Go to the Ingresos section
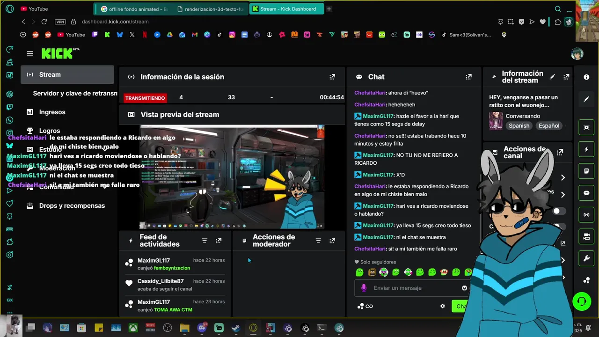The width and height of the screenshot is (599, 337). [x=52, y=112]
